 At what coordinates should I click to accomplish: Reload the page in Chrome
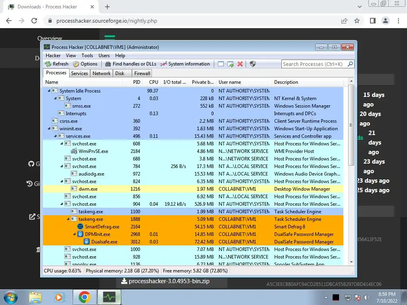[34, 21]
